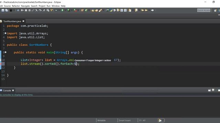Screen dimensions: 220x123
Task: Click the Back navigation arrow icon
Action: point(146,10)
